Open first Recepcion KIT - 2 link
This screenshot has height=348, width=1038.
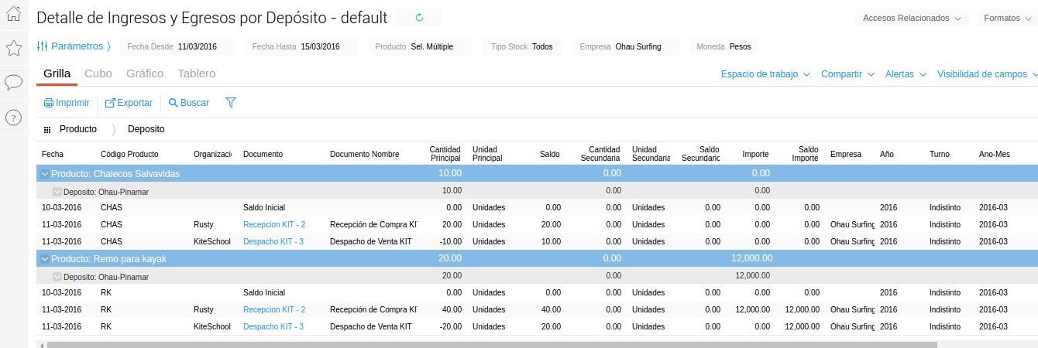point(273,224)
